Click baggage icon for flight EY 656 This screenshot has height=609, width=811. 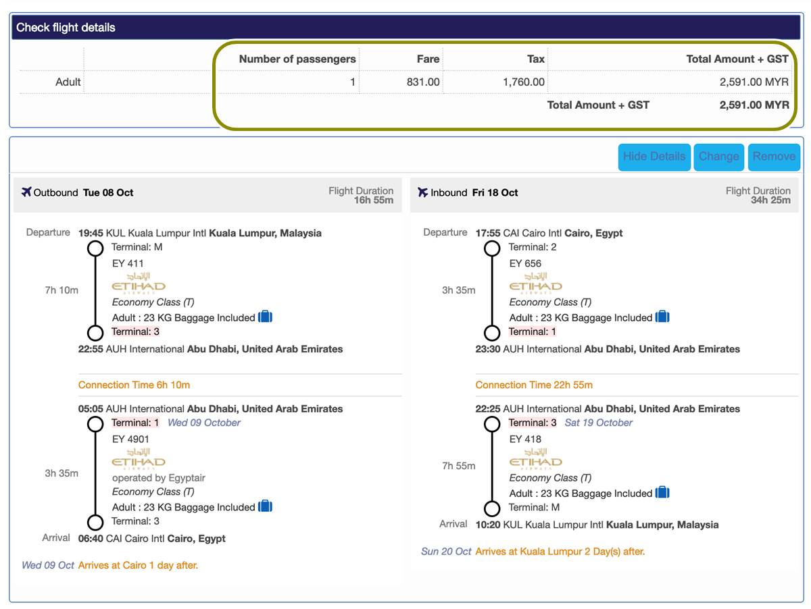click(663, 317)
